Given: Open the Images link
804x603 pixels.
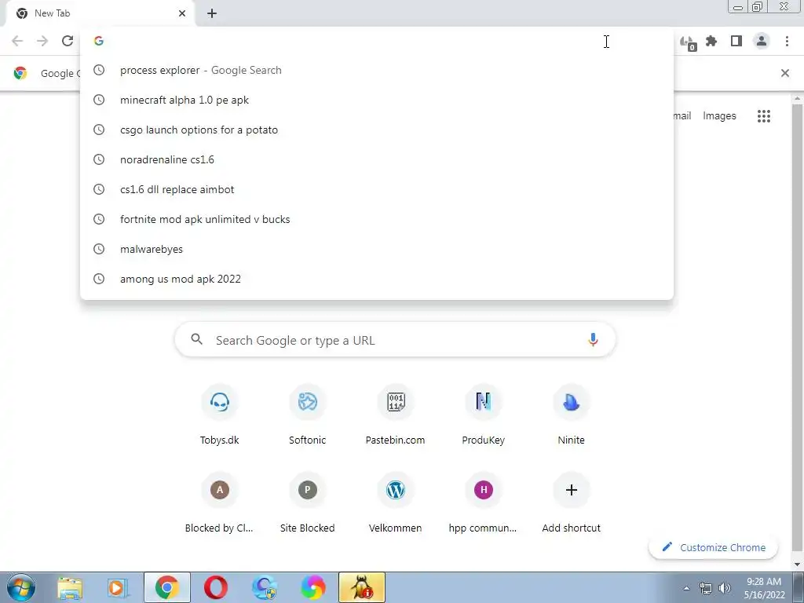Looking at the screenshot, I should [x=719, y=116].
